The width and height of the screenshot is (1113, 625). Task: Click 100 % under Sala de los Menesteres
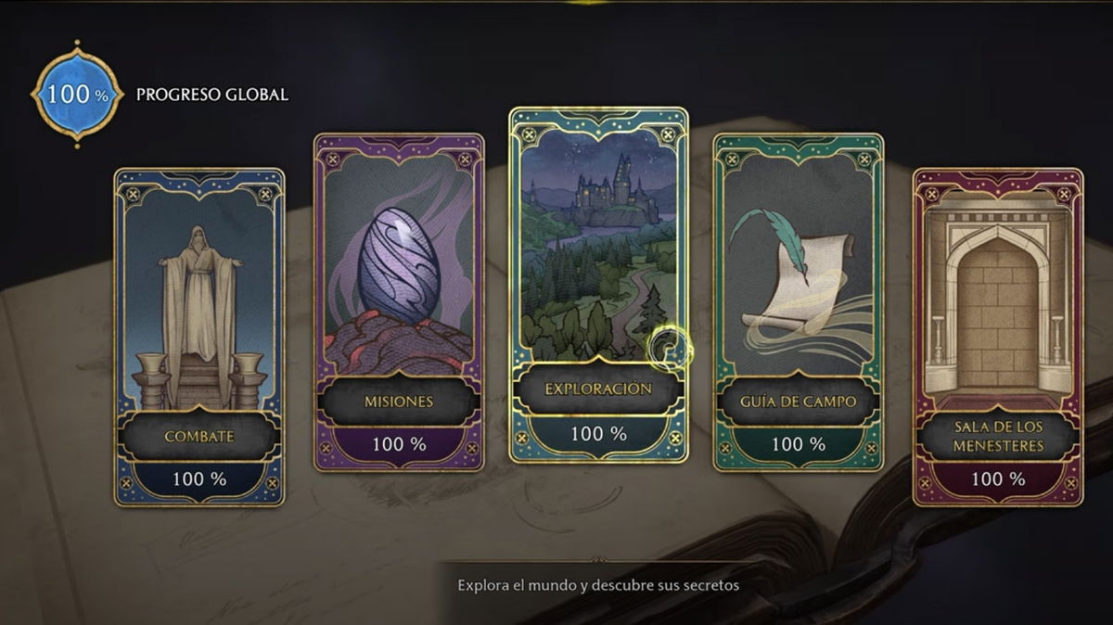[998, 479]
